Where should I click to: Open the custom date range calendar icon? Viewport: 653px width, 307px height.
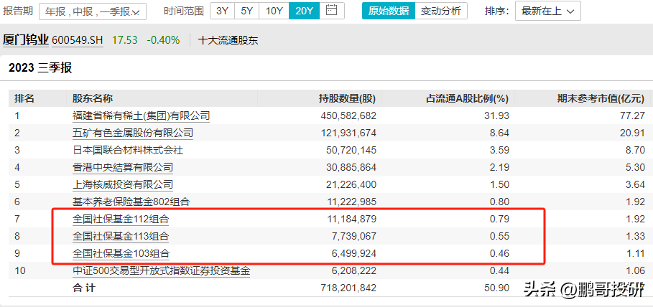[x=331, y=11]
